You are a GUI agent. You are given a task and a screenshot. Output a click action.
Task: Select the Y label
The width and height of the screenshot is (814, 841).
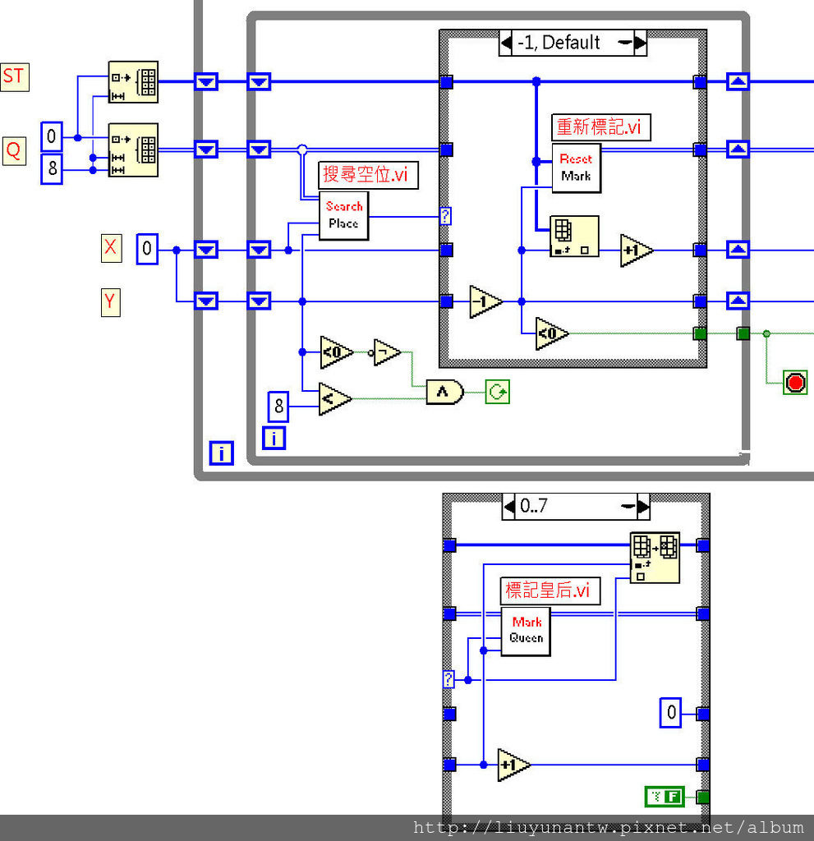(111, 302)
